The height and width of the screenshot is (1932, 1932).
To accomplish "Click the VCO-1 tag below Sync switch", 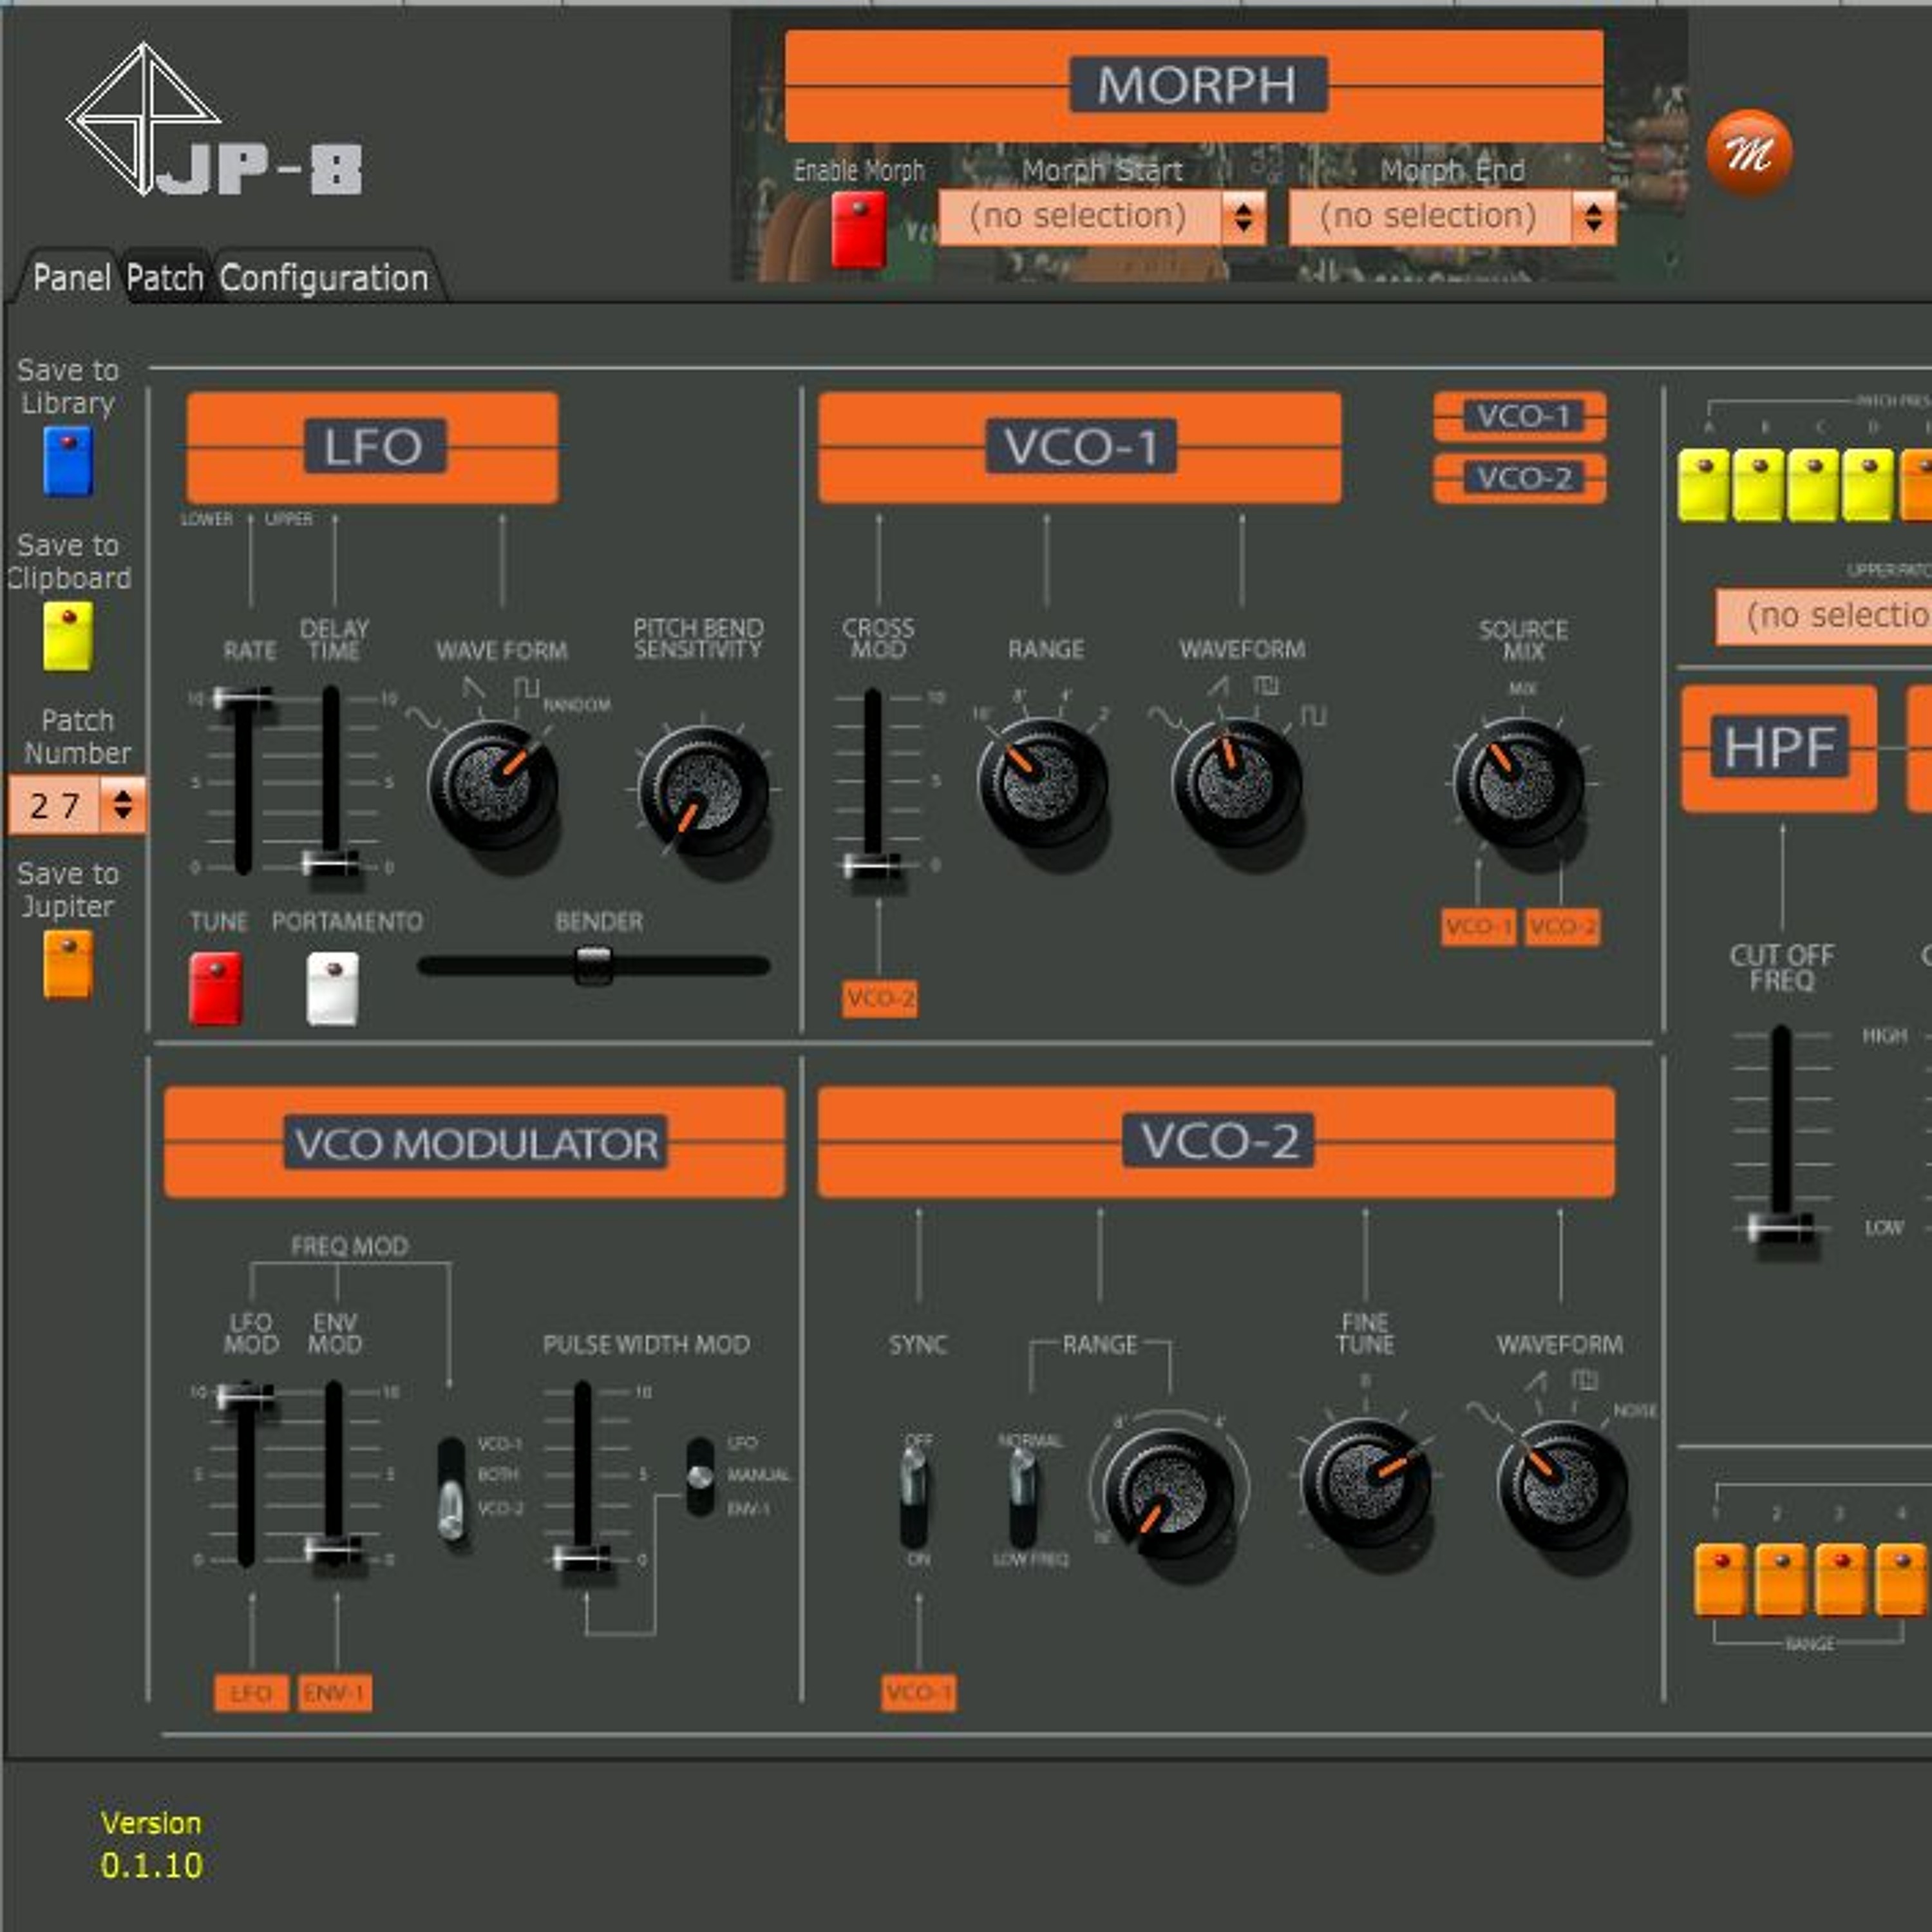I will coord(919,1693).
